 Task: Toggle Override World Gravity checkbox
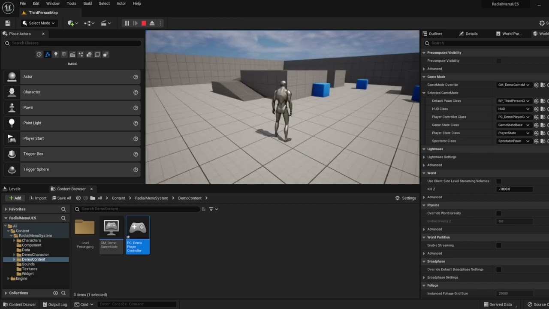pyautogui.click(x=498, y=213)
